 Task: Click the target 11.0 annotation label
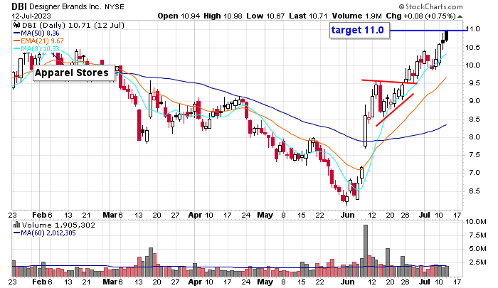coord(358,30)
